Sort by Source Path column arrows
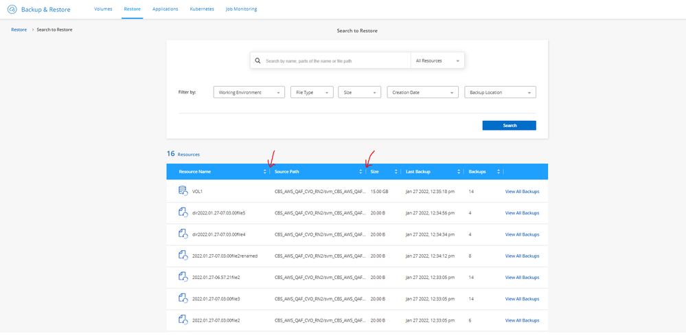 tap(361, 172)
